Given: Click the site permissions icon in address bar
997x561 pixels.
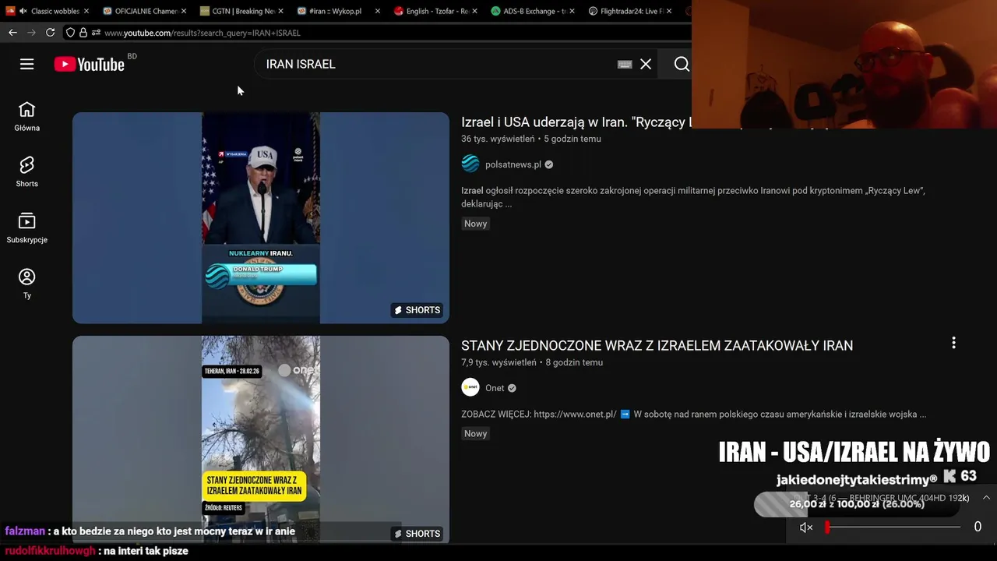Looking at the screenshot, I should 96,33.
